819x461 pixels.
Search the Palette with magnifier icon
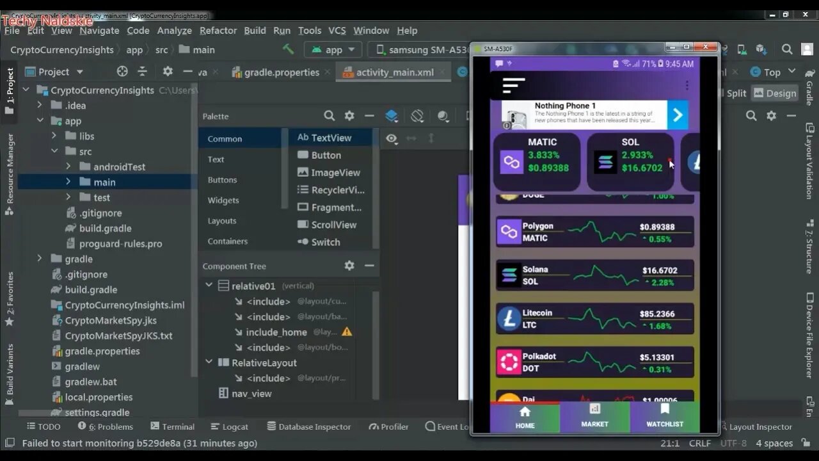[x=329, y=116]
